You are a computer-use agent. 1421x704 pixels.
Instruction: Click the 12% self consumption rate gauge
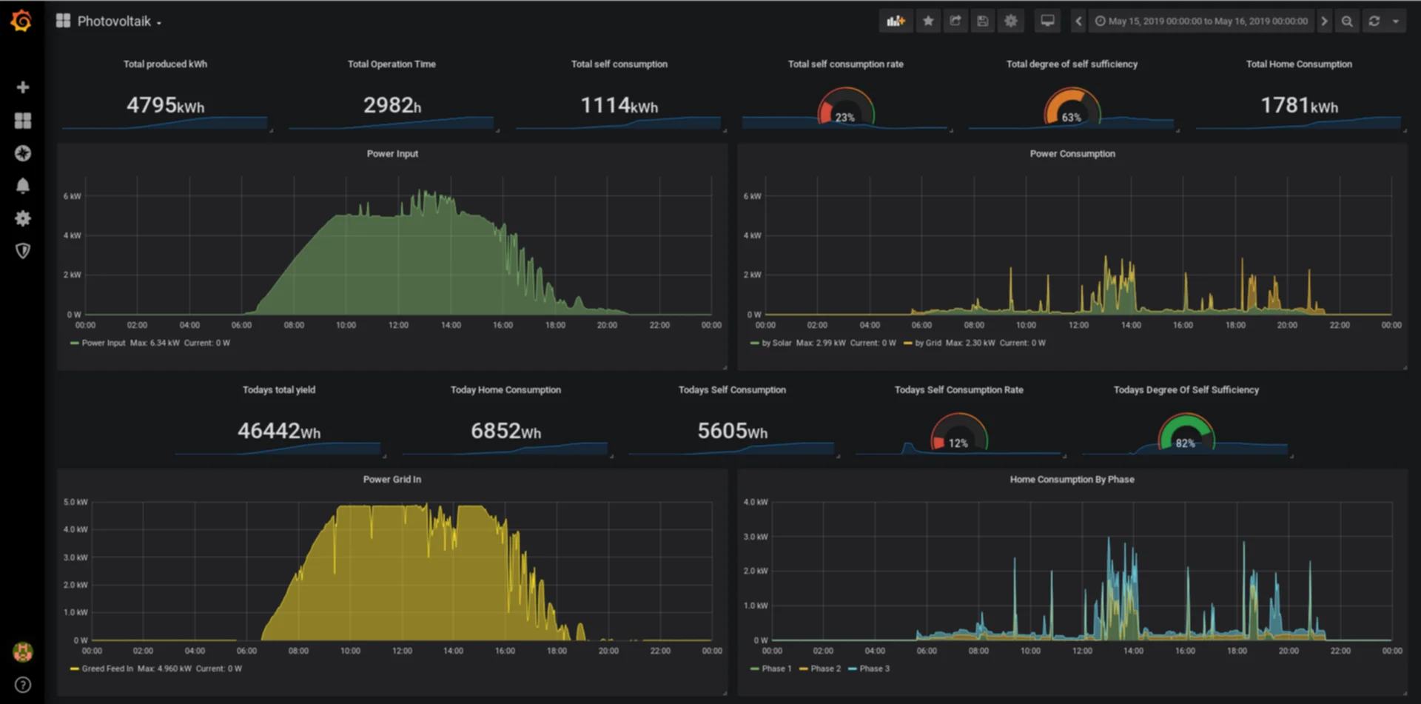click(x=959, y=433)
